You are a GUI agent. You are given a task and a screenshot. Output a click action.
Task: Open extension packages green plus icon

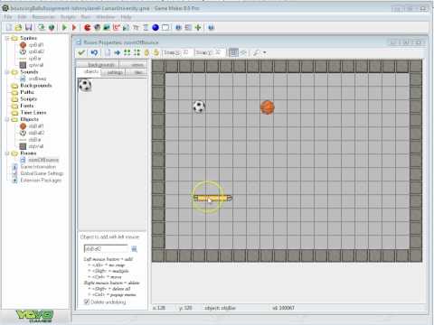click(x=198, y=27)
